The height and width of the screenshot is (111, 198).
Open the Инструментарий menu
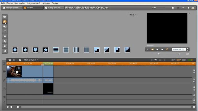pos(33,3)
